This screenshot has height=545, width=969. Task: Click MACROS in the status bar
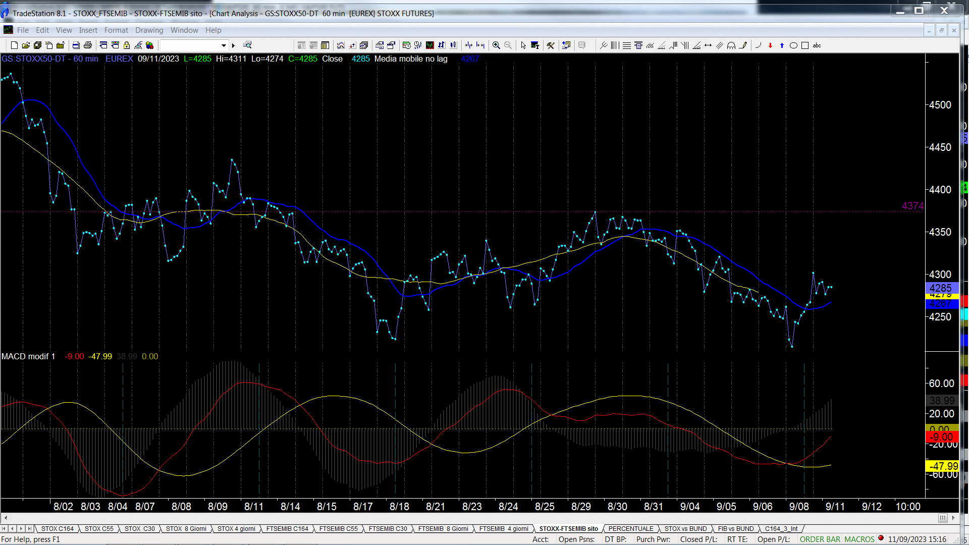point(859,539)
